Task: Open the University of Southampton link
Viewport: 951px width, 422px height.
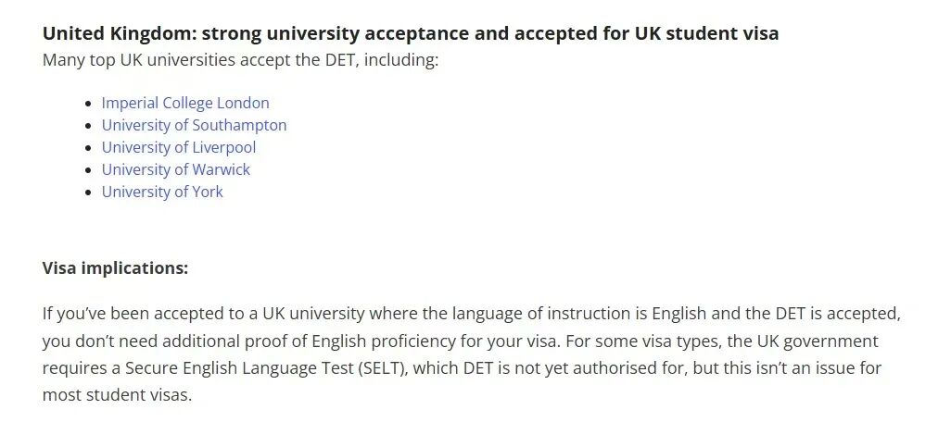Action: pos(194,125)
